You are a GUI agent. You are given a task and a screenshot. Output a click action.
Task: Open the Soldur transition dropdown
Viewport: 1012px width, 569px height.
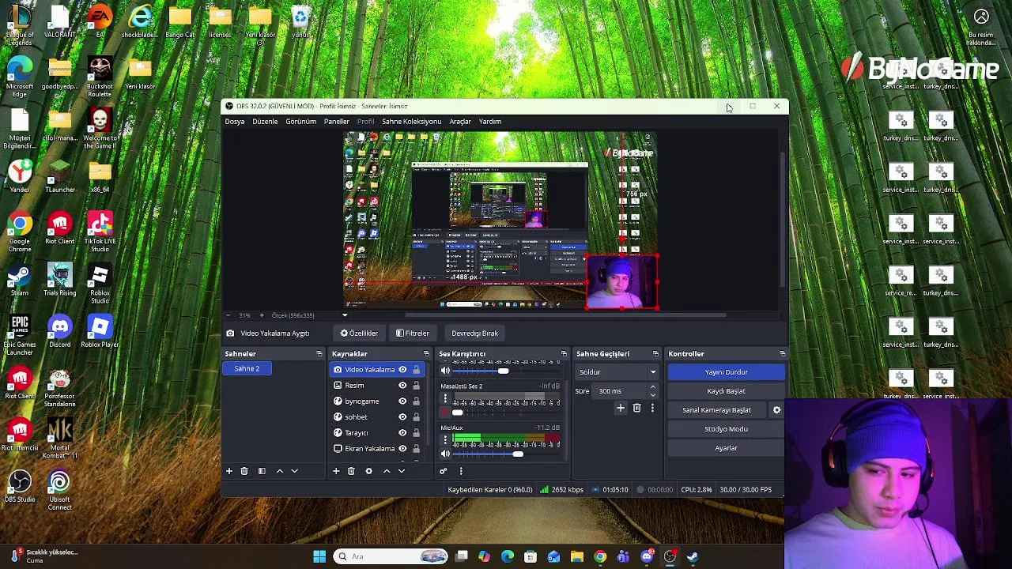[x=617, y=372]
